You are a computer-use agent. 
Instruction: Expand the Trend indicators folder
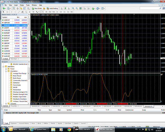click(x=6, y=69)
